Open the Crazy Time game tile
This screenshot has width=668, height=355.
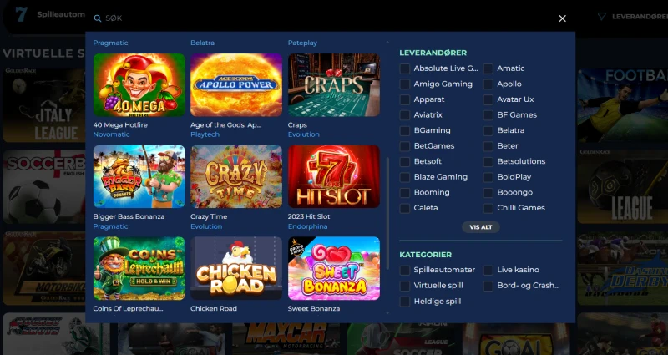(236, 176)
